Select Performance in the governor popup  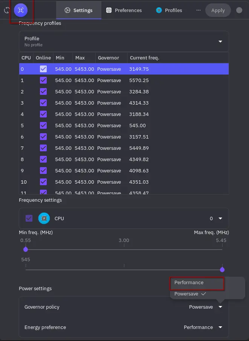197,283
